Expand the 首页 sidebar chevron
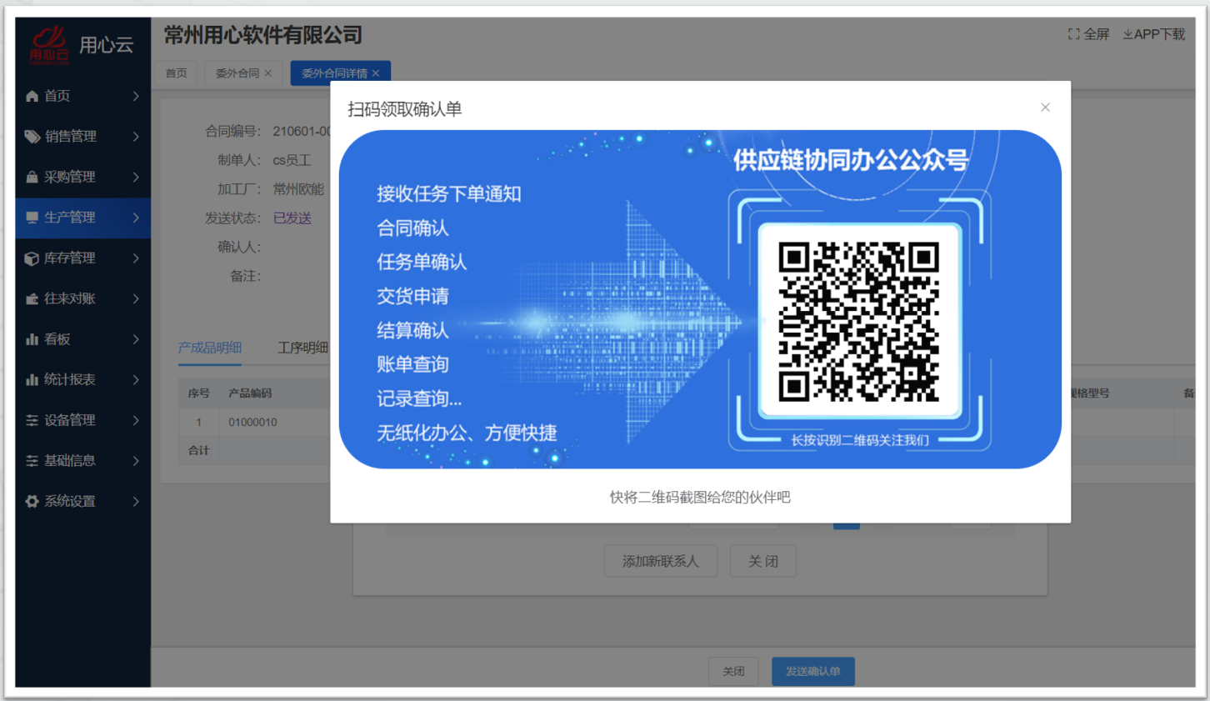Screen dimensions: 1210x701 [136, 96]
